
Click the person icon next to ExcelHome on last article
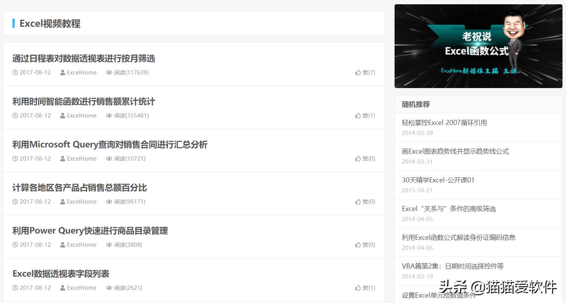point(63,287)
